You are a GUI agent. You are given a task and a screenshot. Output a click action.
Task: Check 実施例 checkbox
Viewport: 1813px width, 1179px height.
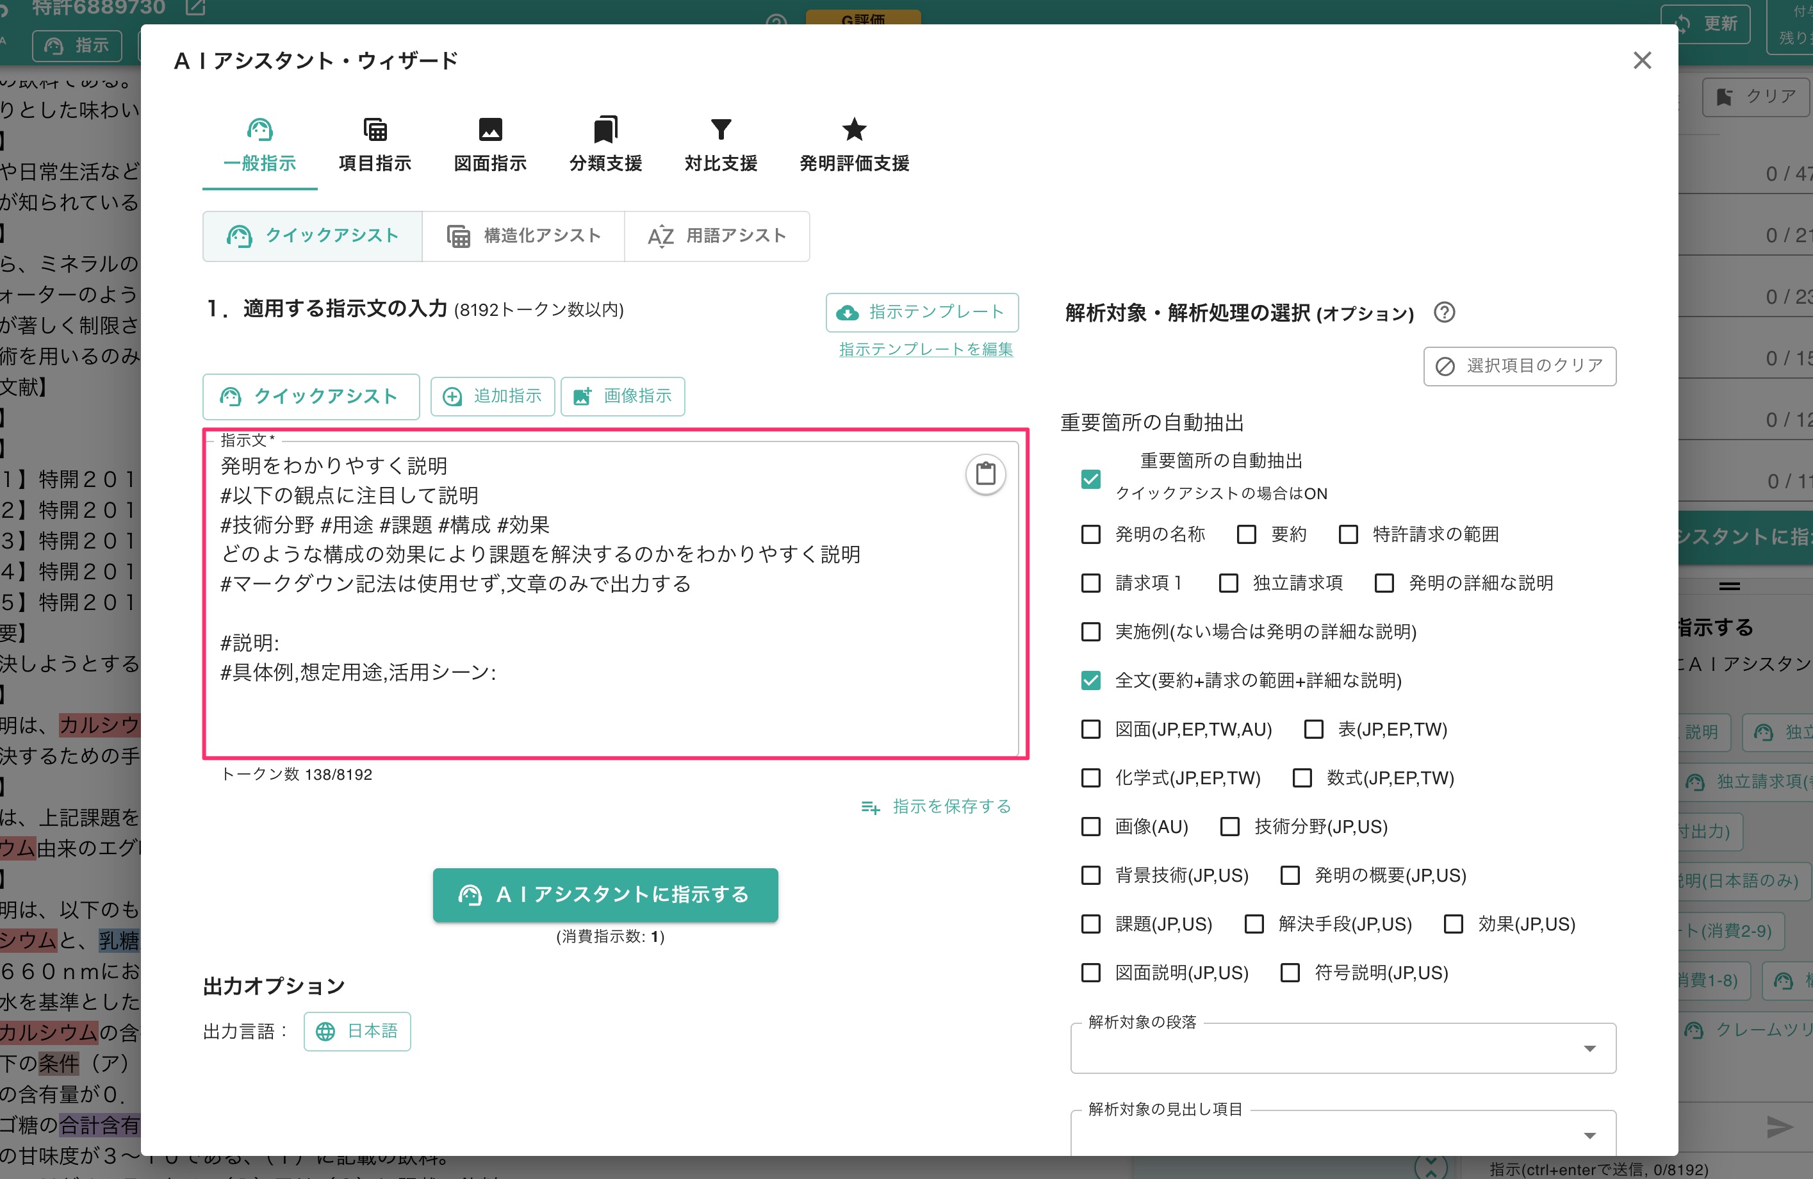[1091, 632]
